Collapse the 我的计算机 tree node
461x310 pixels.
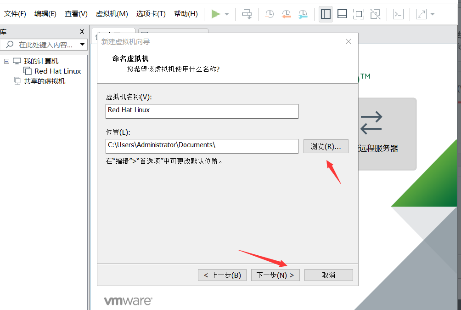point(6,60)
